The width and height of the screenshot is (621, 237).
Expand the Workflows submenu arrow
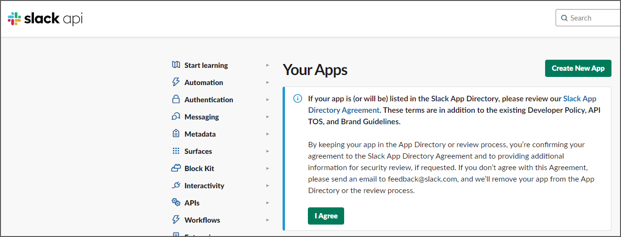[x=268, y=220]
